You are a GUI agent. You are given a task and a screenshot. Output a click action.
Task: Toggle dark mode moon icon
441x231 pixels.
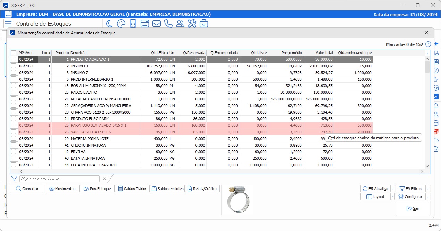pyautogui.click(x=109, y=24)
